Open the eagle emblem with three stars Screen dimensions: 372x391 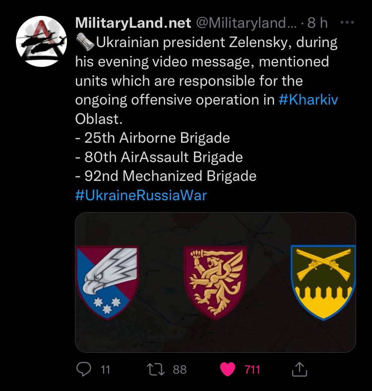[107, 282]
